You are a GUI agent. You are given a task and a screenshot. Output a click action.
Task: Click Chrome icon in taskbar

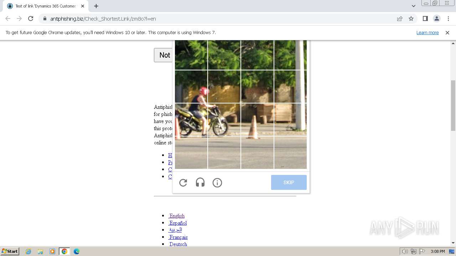[64, 251]
